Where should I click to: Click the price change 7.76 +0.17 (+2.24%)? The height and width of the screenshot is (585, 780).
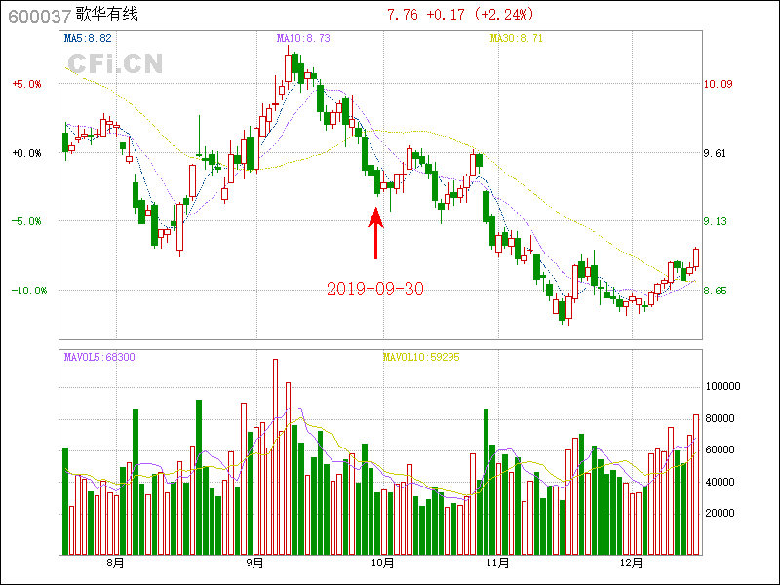[x=460, y=14]
